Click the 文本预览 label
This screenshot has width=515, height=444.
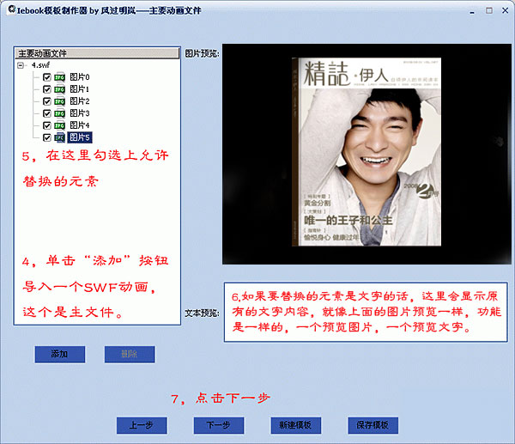coord(202,313)
